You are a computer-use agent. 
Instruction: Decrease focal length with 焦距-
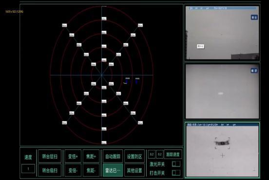click(91, 170)
